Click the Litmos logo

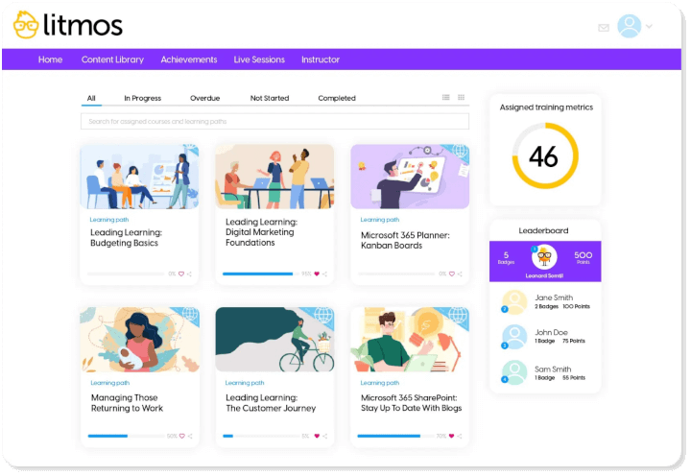tap(68, 25)
